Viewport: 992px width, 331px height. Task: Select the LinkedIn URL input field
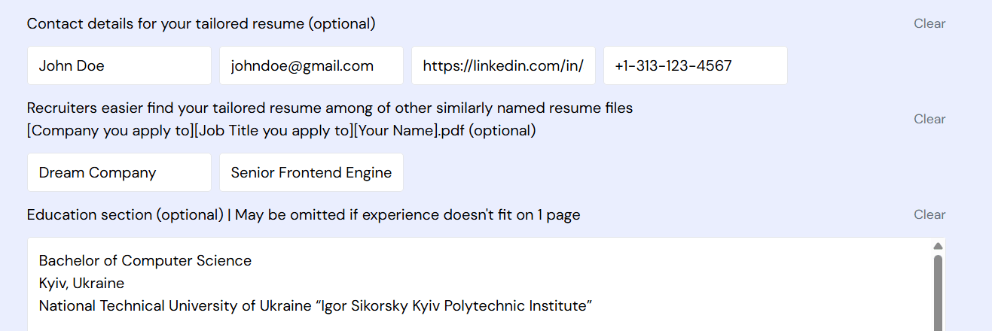pyautogui.click(x=503, y=65)
